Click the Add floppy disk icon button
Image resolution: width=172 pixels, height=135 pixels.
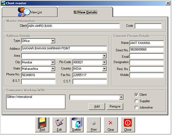(42, 125)
